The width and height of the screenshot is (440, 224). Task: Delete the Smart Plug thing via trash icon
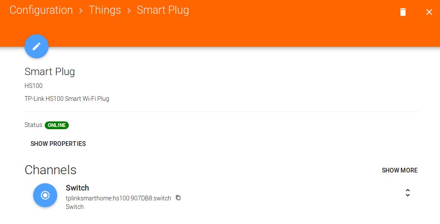403,12
